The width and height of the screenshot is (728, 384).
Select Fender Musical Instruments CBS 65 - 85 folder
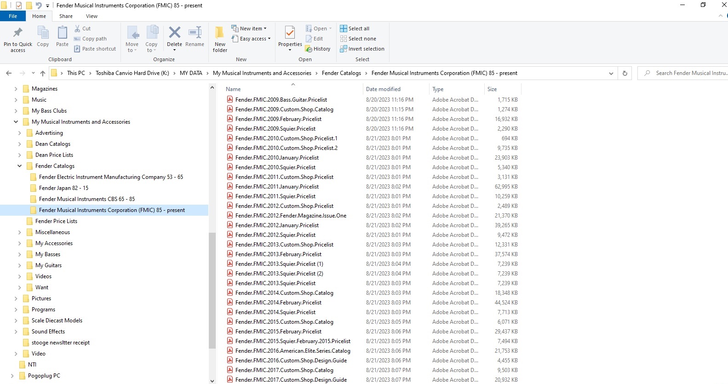click(87, 199)
